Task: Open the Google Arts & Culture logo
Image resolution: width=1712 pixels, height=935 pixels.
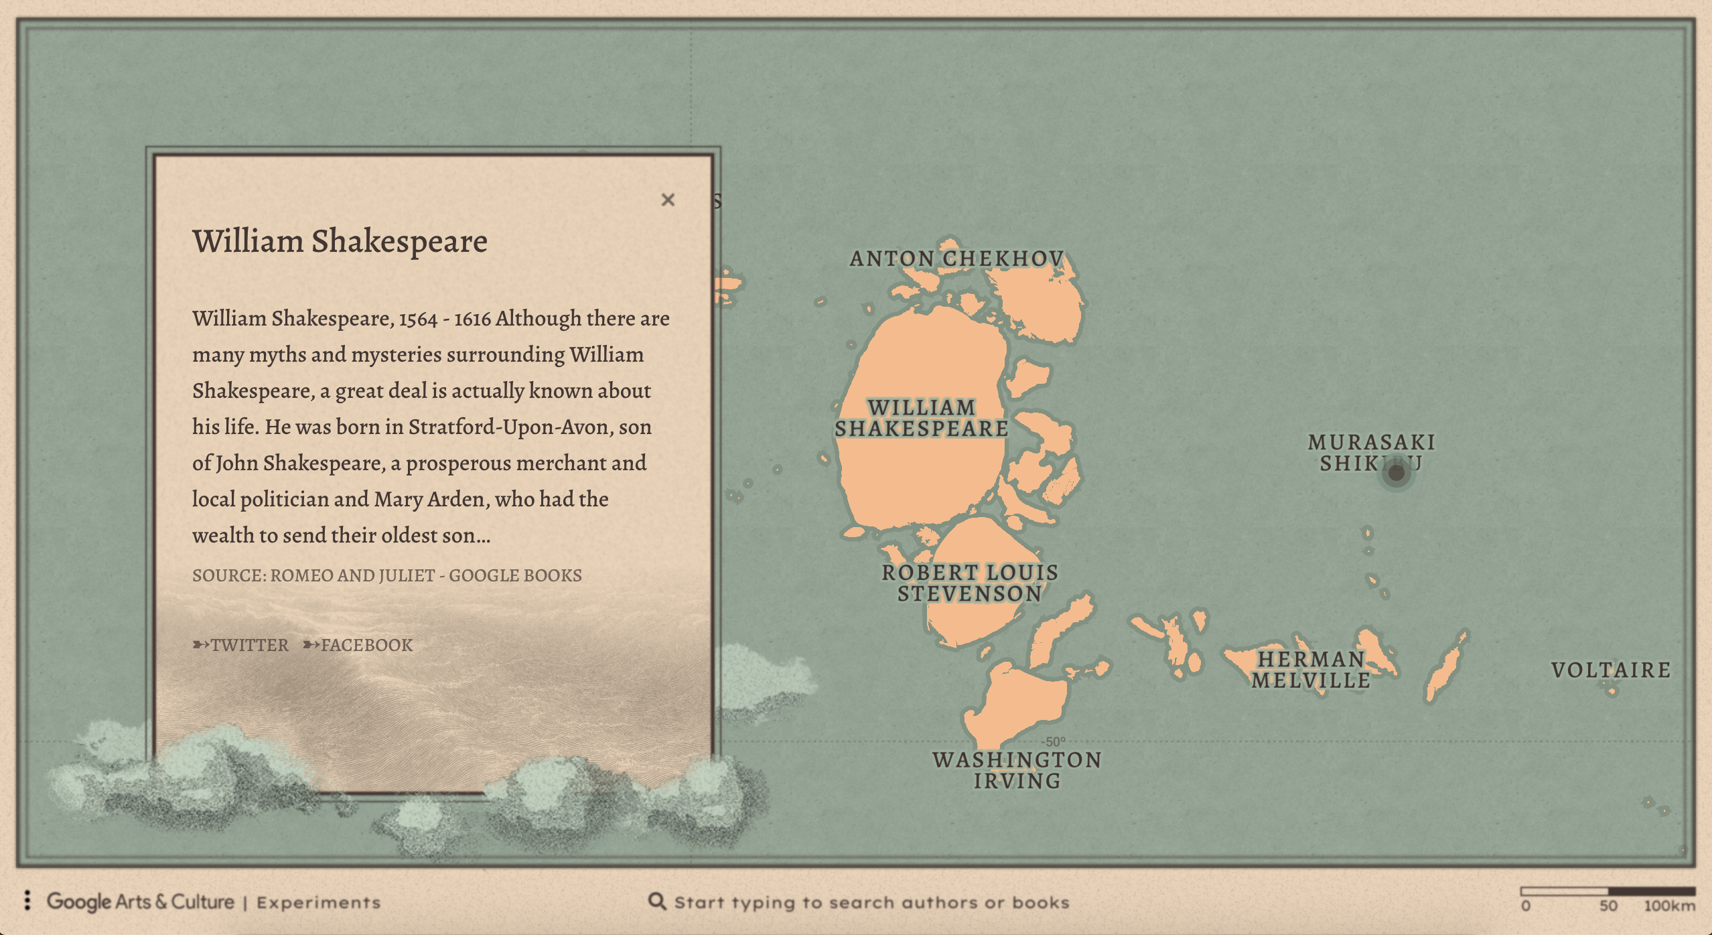Action: point(141,902)
